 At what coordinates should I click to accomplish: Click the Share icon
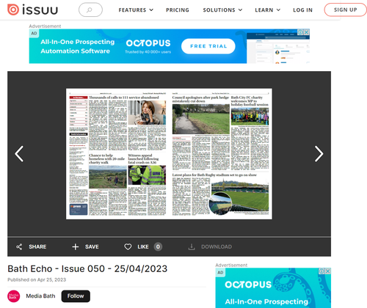tap(19, 247)
